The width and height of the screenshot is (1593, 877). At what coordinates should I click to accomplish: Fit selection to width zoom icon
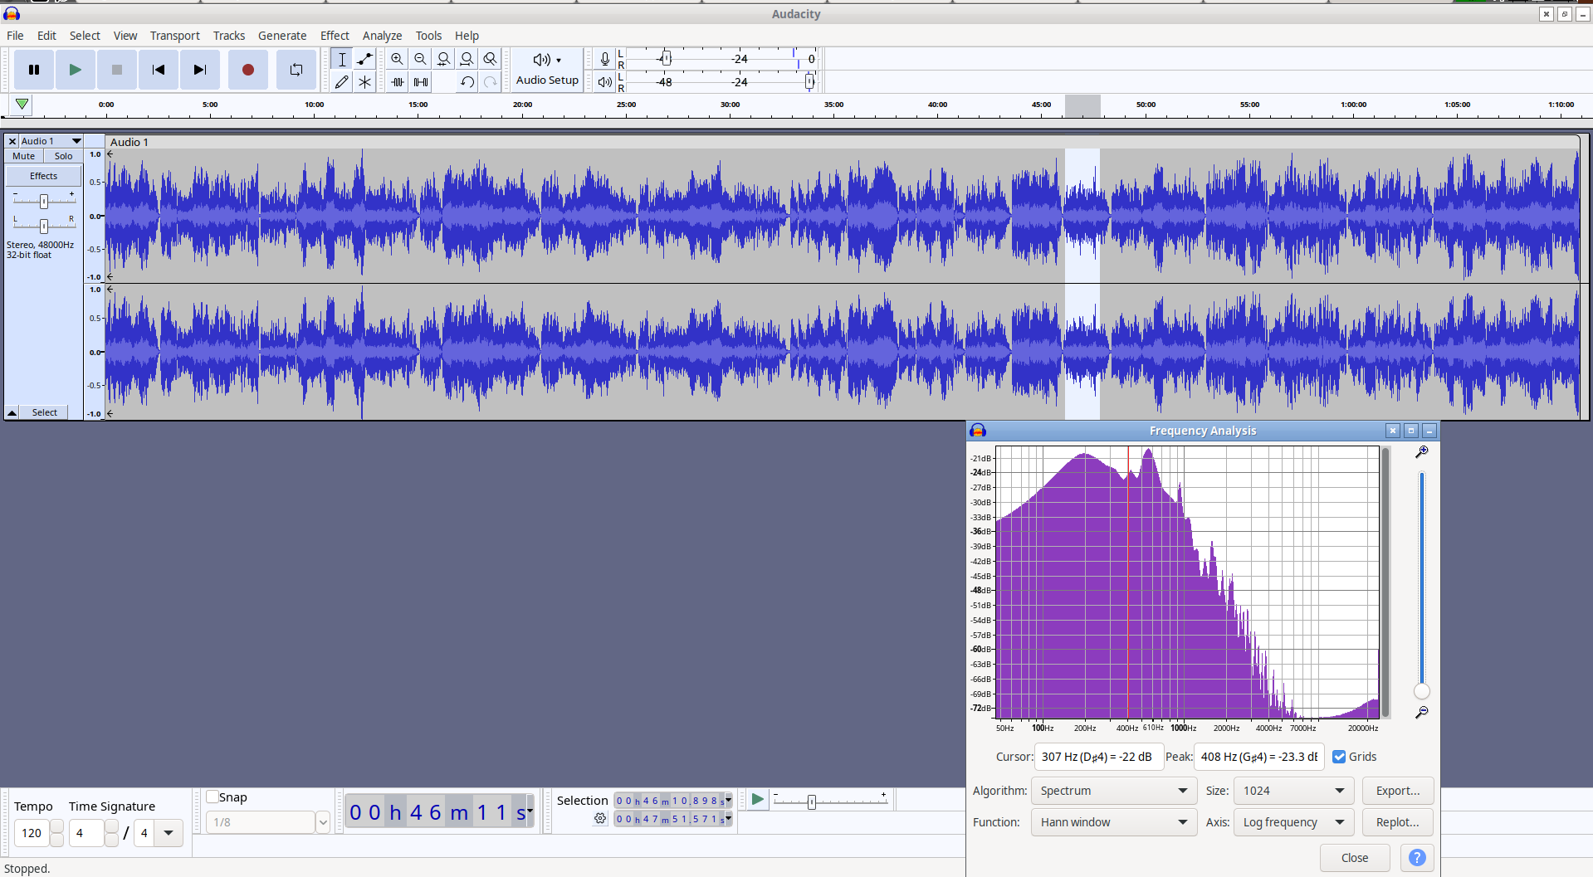444,59
